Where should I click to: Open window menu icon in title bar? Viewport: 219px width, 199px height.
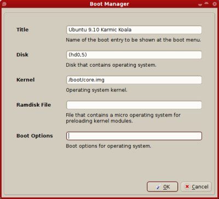[x=4, y=4]
